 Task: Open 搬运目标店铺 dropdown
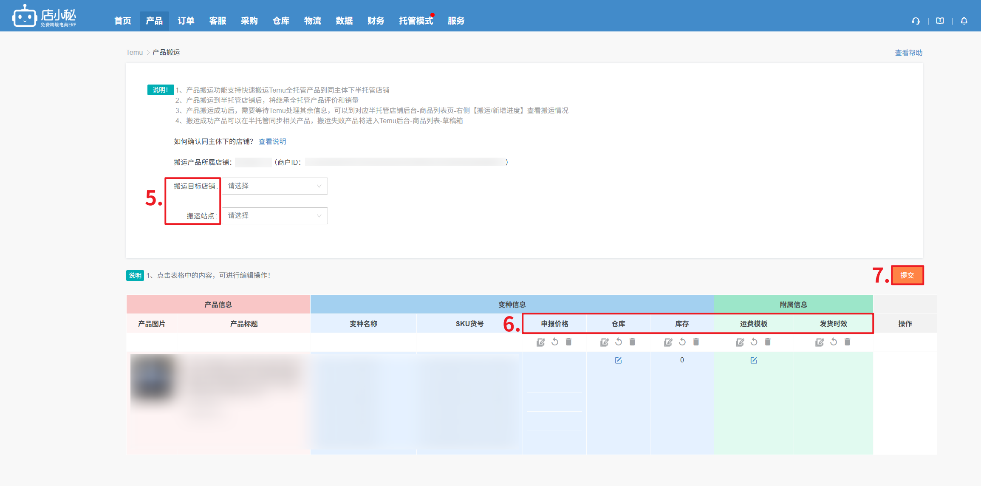pyautogui.click(x=274, y=186)
